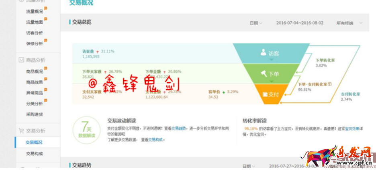The width and height of the screenshot is (376, 171).
Task: Click the 下单-支付转化率 value 90.81%
Action: point(304,90)
